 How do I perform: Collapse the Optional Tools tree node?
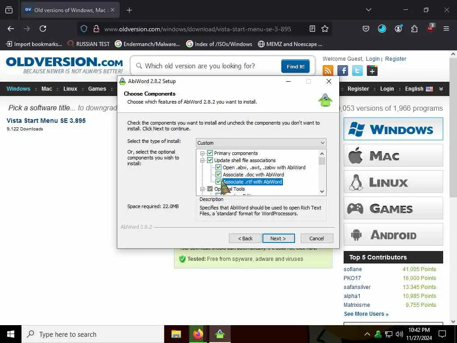click(x=202, y=189)
